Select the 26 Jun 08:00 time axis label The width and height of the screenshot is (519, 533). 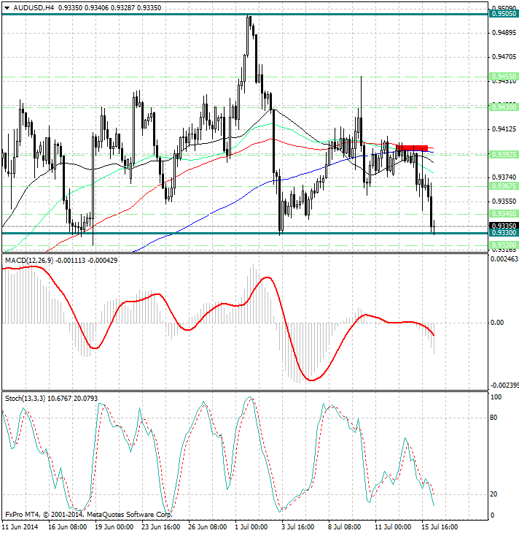[x=207, y=527]
